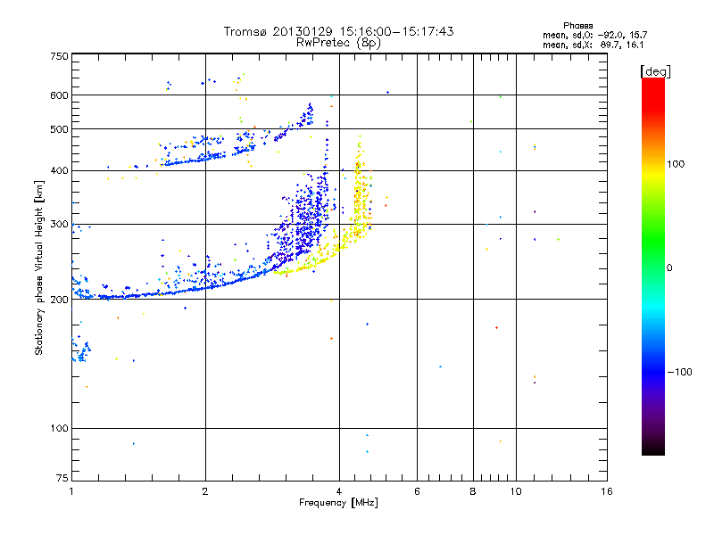714x535 pixels.
Task: Click the colorbar label '0'
Action: (669, 268)
